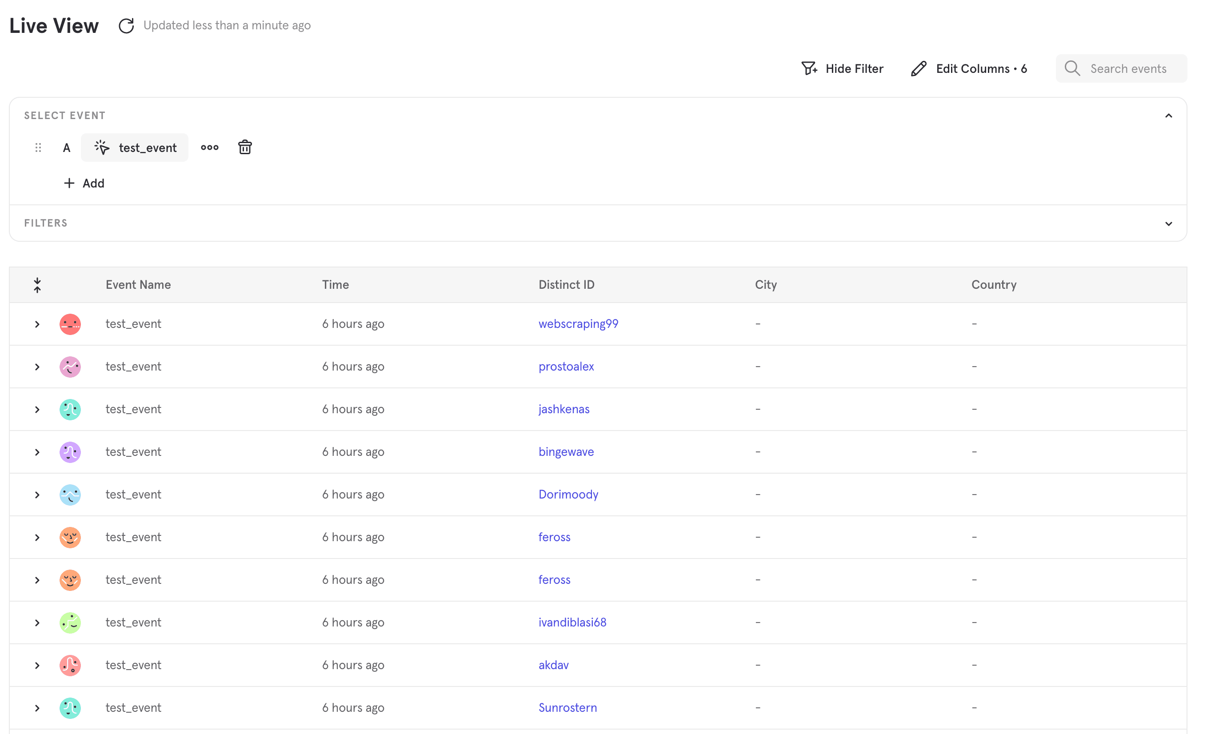1223x734 pixels.
Task: Open the test_event event selector
Action: tap(135, 148)
